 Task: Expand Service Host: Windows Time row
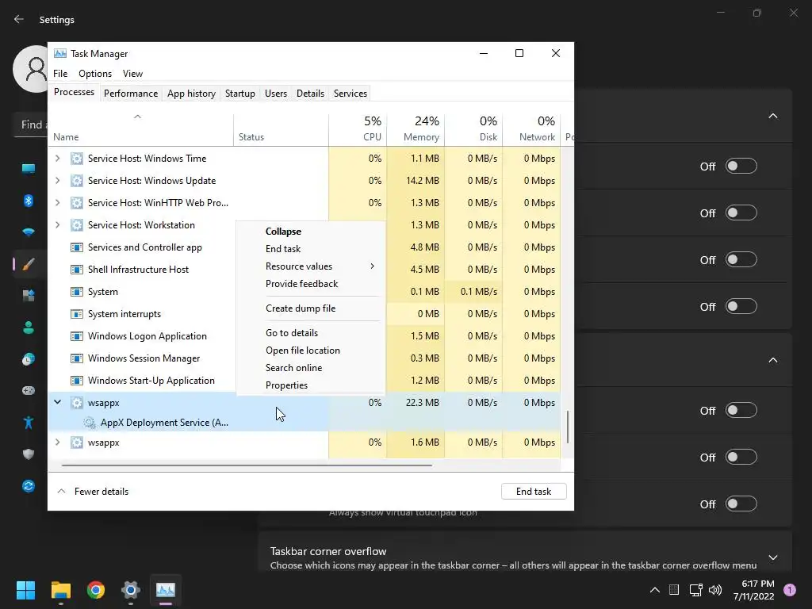point(57,159)
